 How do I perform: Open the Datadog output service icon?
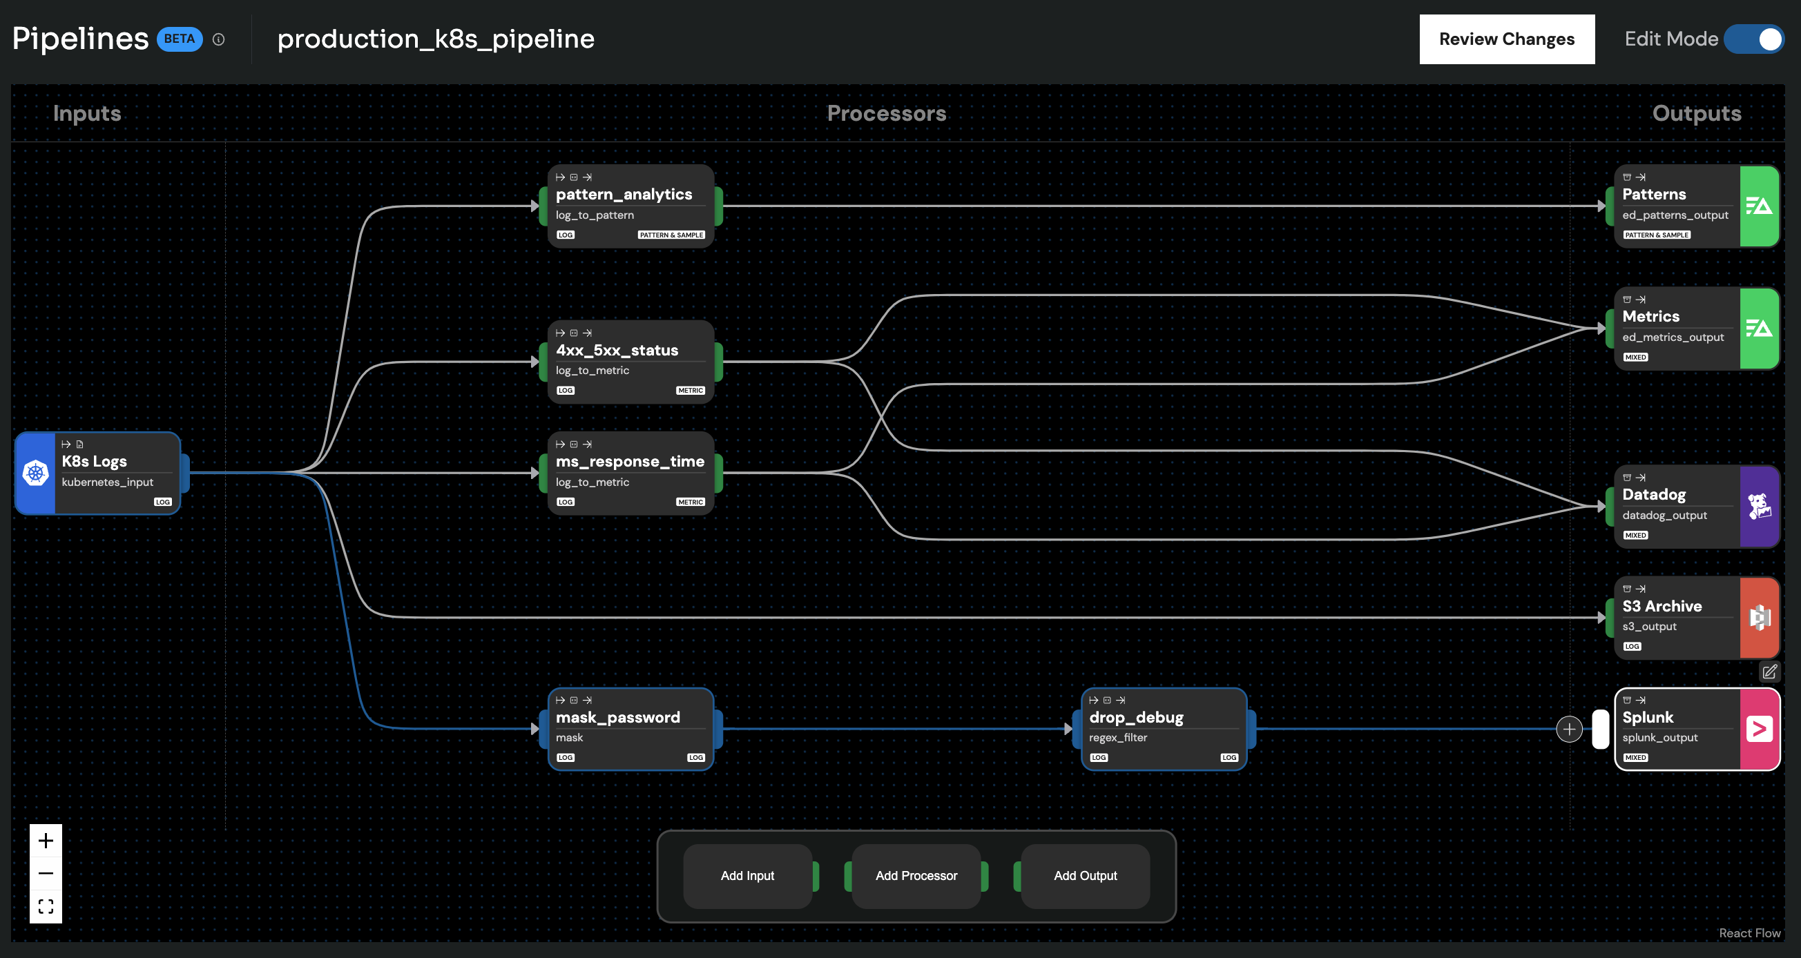(1760, 507)
